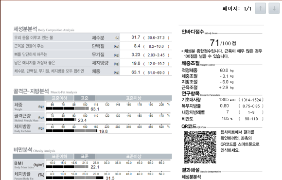Click the 체성분분석 section heading

pos(25,29)
